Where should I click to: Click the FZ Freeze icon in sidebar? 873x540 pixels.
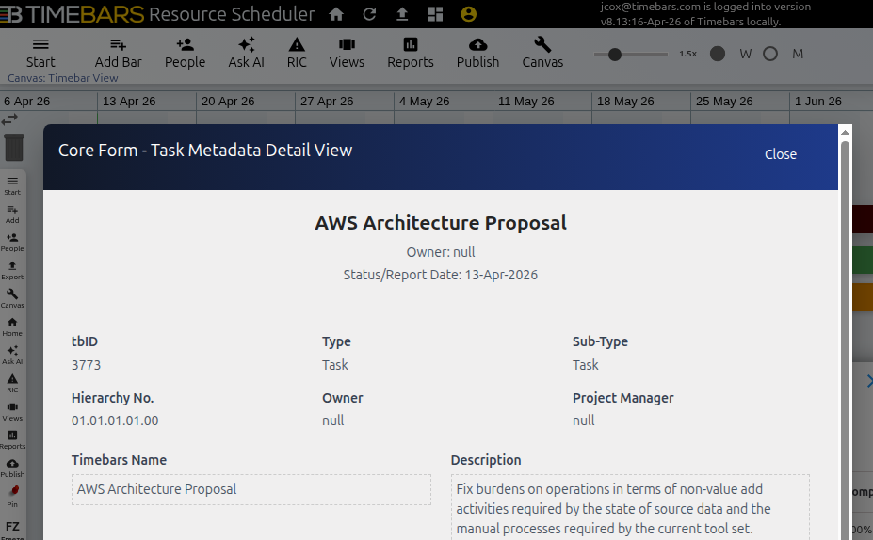[x=12, y=530]
